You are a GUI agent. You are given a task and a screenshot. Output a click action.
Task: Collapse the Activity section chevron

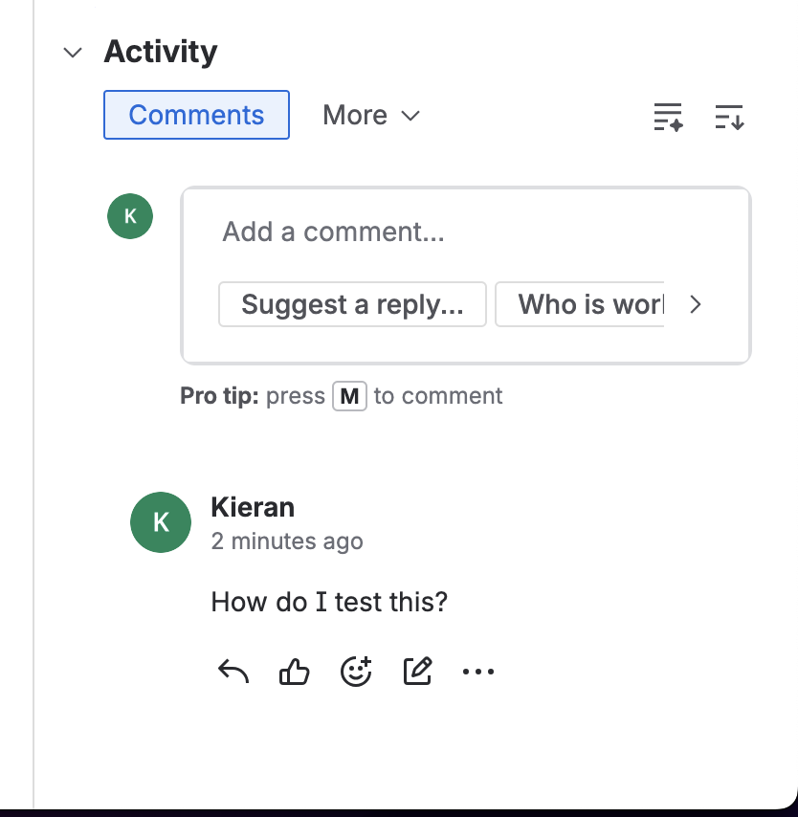coord(73,53)
